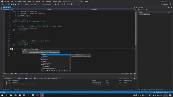Open the Tools menu
Image resolution: width=173 pixels, height=97 pixels.
pyautogui.click(x=43, y=1)
